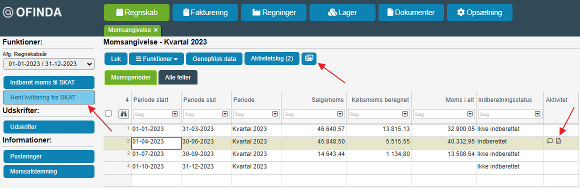
Task: Sort by the Indberetningsstatus column header
Action: click(x=505, y=100)
